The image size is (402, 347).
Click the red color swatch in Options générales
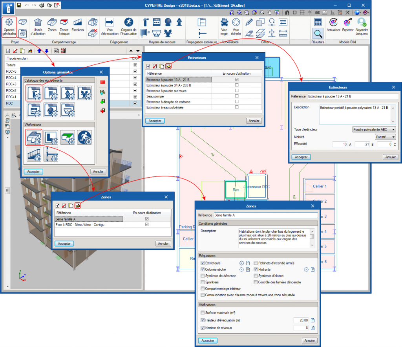click(x=102, y=82)
